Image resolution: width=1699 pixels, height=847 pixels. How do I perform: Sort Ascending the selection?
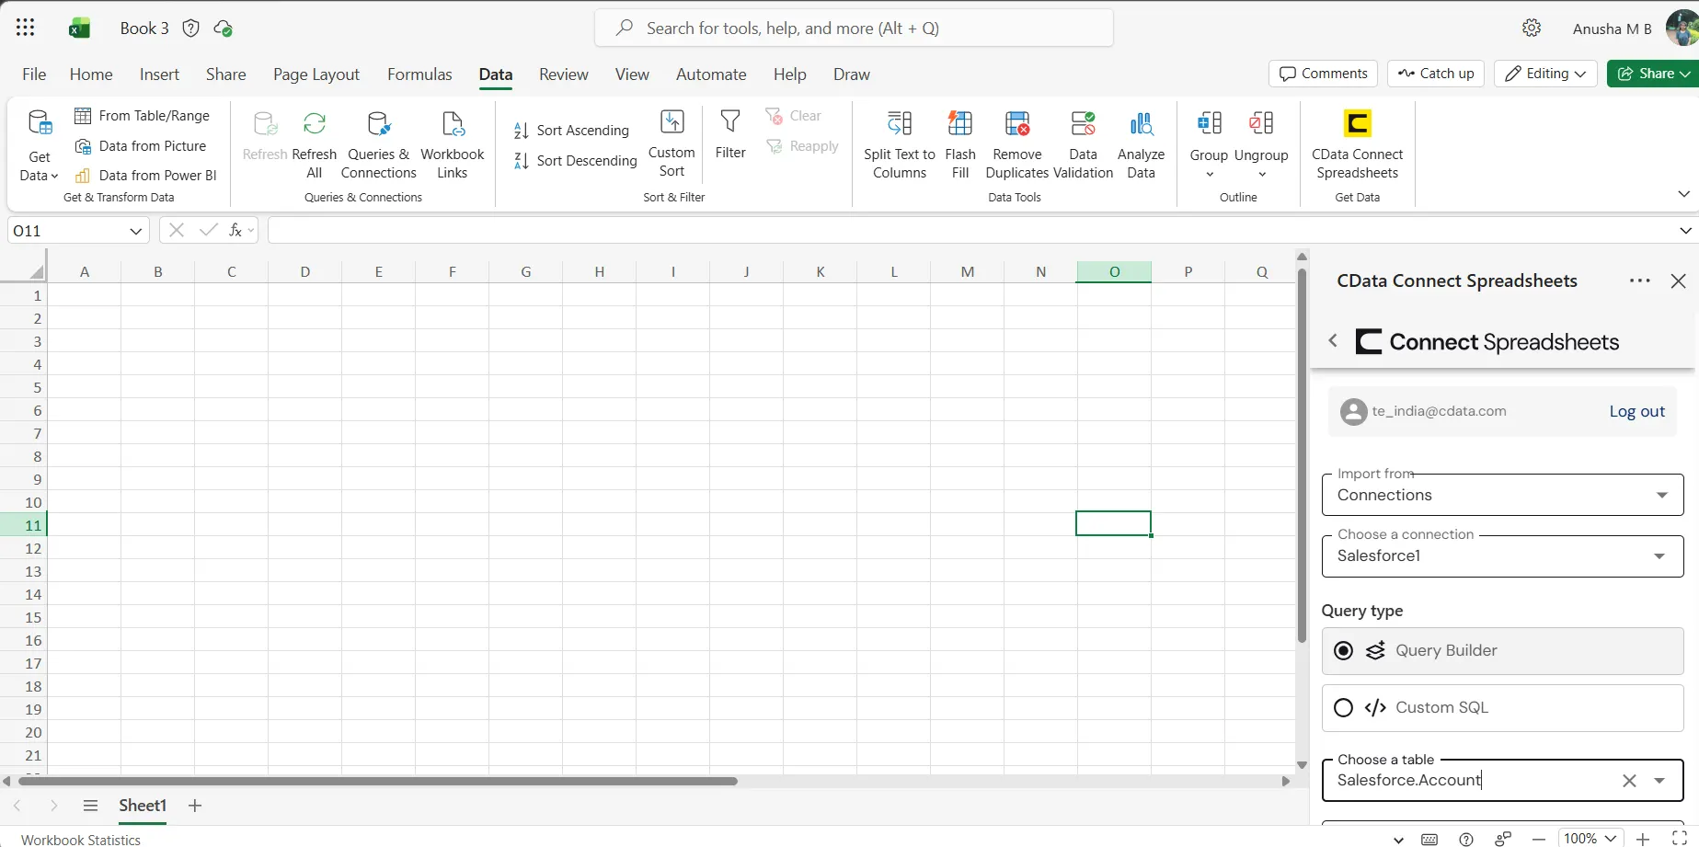(571, 131)
